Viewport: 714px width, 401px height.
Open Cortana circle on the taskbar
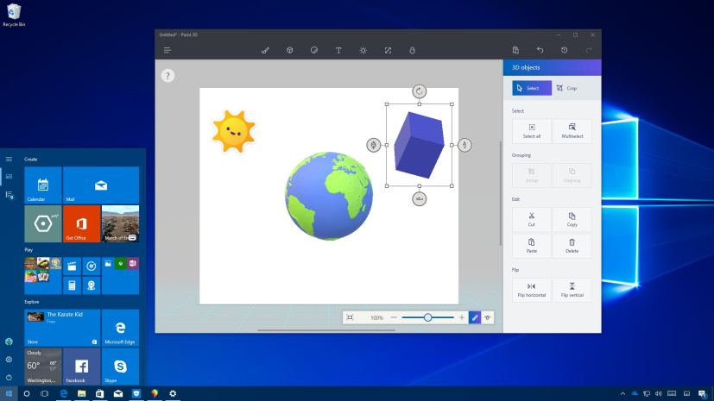click(27, 393)
